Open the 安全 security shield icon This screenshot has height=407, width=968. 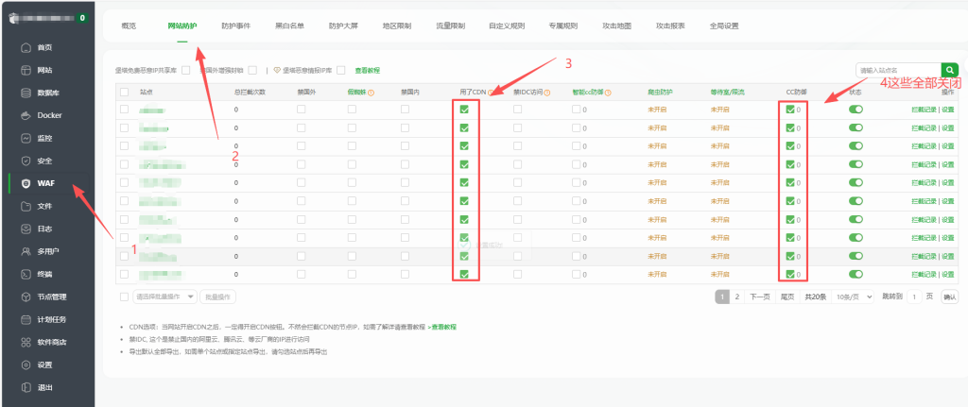[x=26, y=161]
